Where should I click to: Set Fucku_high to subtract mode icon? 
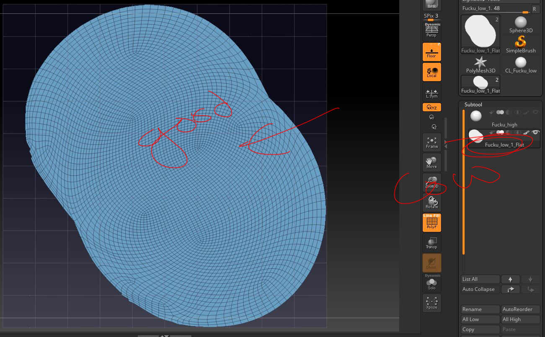[x=509, y=112]
